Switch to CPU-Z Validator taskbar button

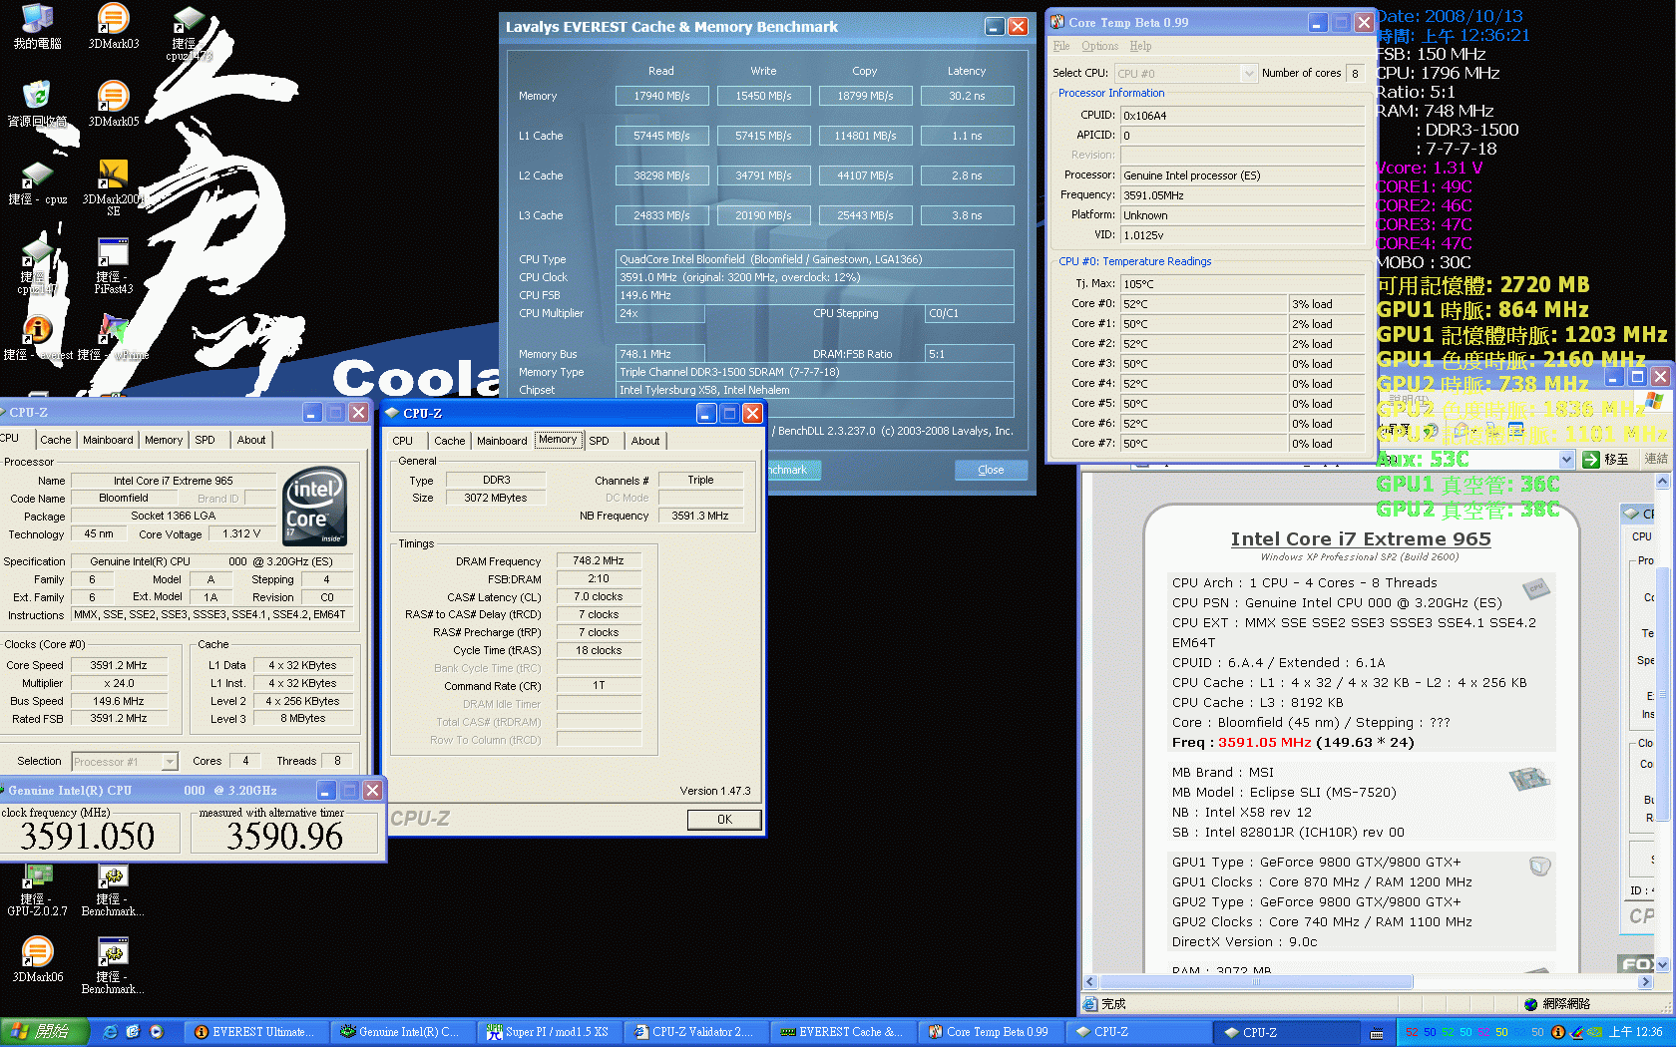point(695,1032)
